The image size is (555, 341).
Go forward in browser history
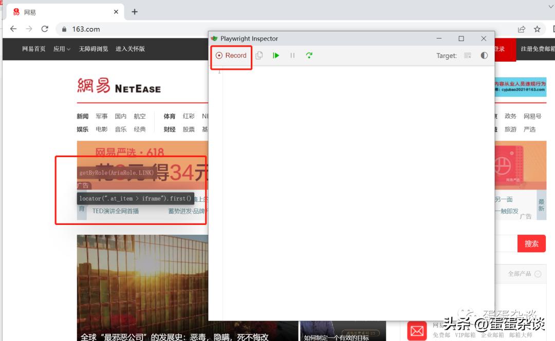29,29
